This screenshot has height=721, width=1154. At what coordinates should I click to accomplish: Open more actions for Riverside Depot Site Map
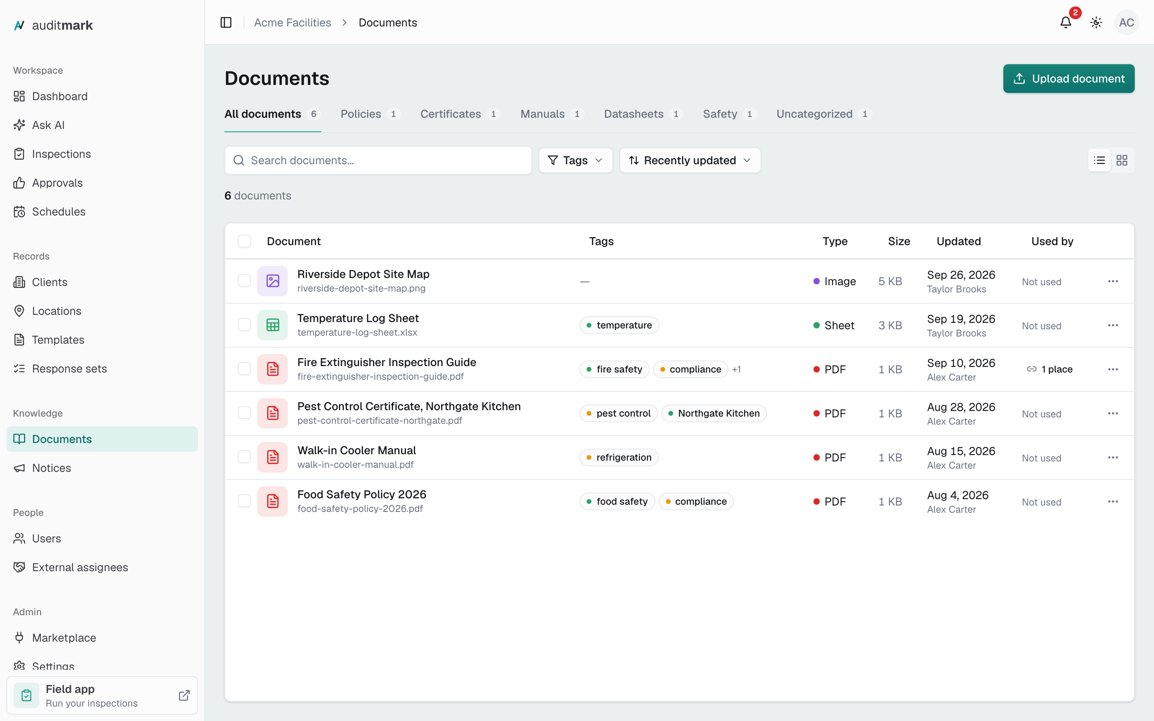coord(1113,281)
